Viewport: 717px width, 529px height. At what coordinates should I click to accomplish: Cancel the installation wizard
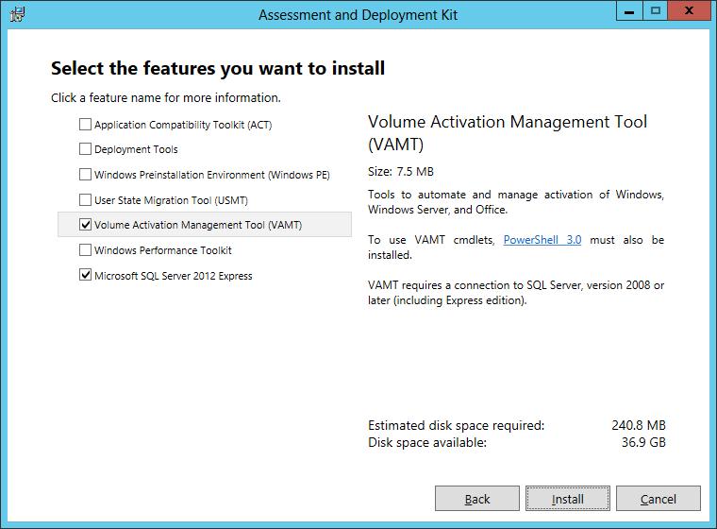tap(658, 499)
